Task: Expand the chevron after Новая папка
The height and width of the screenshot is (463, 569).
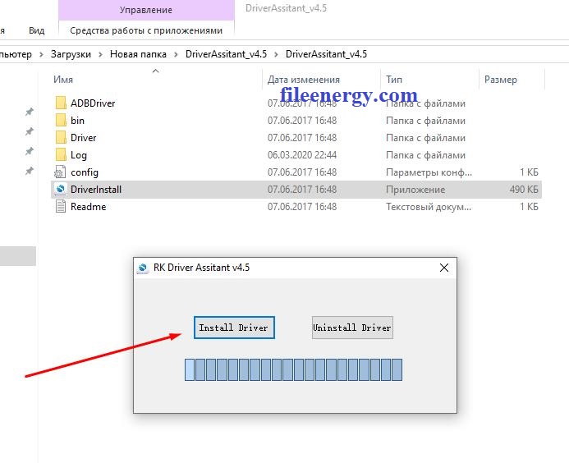Action: pos(176,54)
